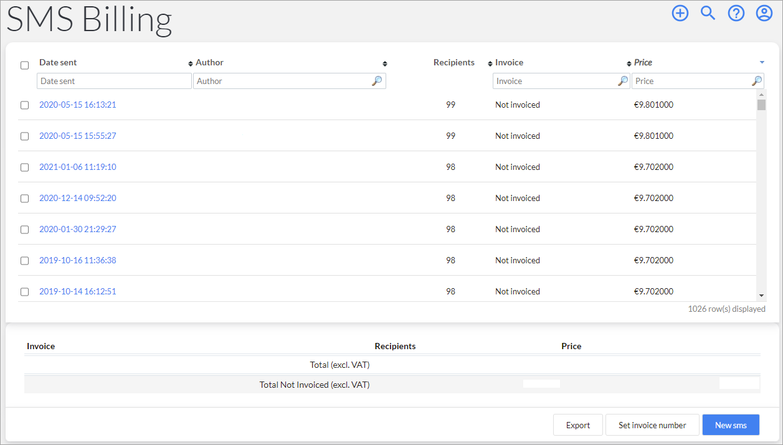Click the sort arrows beside Date sent header

[x=191, y=63]
